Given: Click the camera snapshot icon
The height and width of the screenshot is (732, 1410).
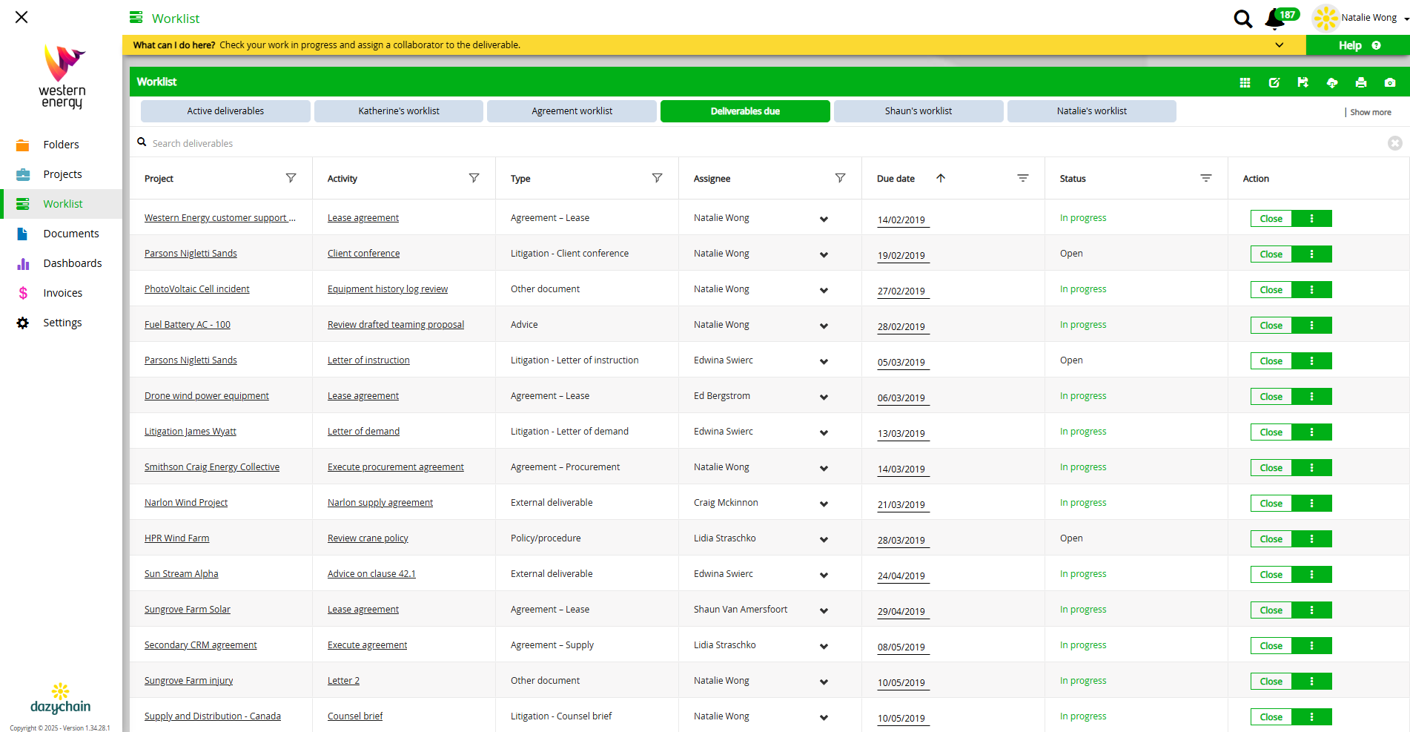Looking at the screenshot, I should tap(1389, 82).
